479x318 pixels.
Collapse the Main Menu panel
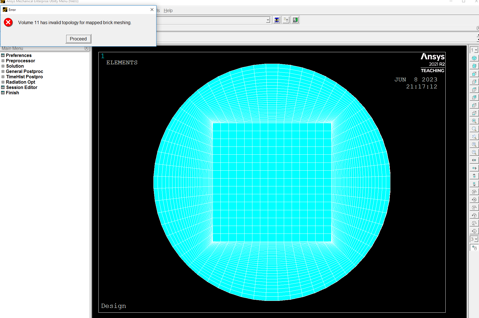(86, 49)
